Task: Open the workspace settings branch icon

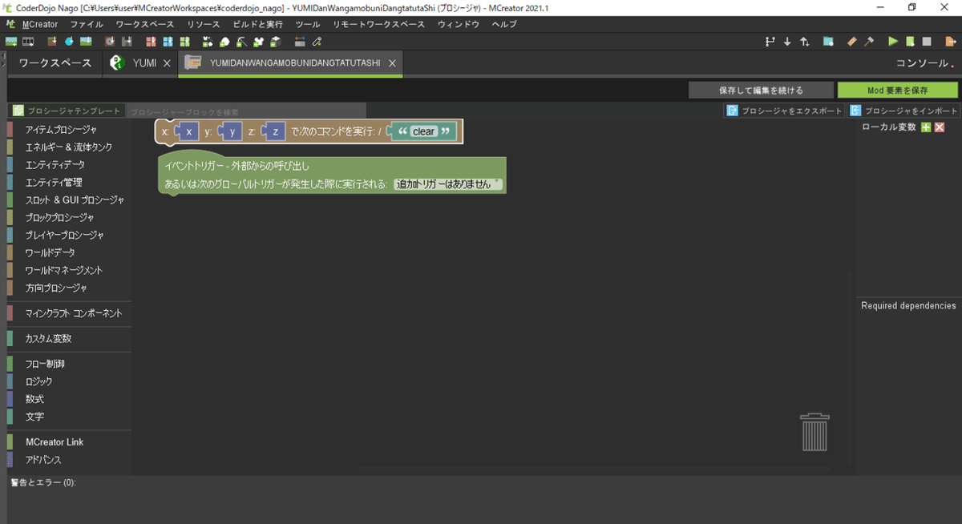Action: (x=770, y=41)
